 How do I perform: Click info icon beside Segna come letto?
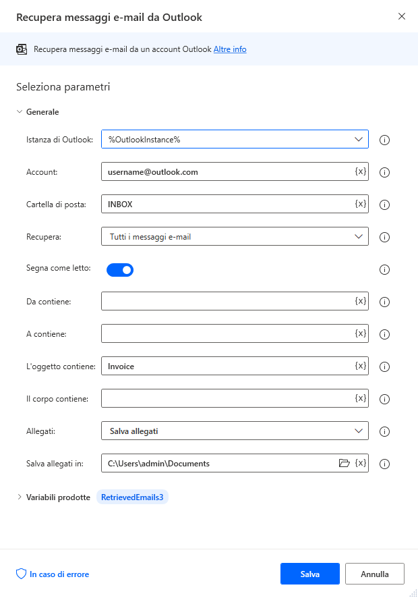[x=384, y=269]
